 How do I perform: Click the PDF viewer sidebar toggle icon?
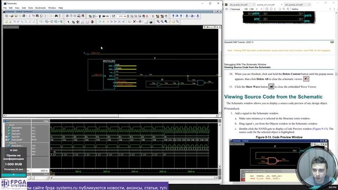227,9
